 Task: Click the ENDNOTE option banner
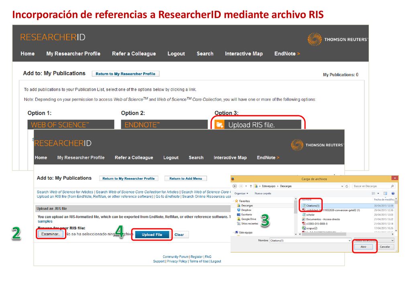pyautogui.click(x=164, y=125)
